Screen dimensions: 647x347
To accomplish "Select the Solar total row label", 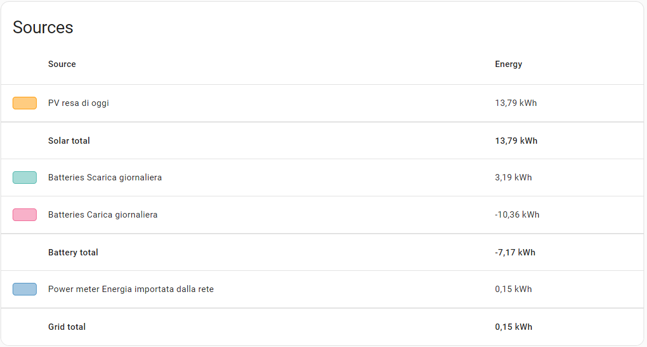I will click(69, 140).
